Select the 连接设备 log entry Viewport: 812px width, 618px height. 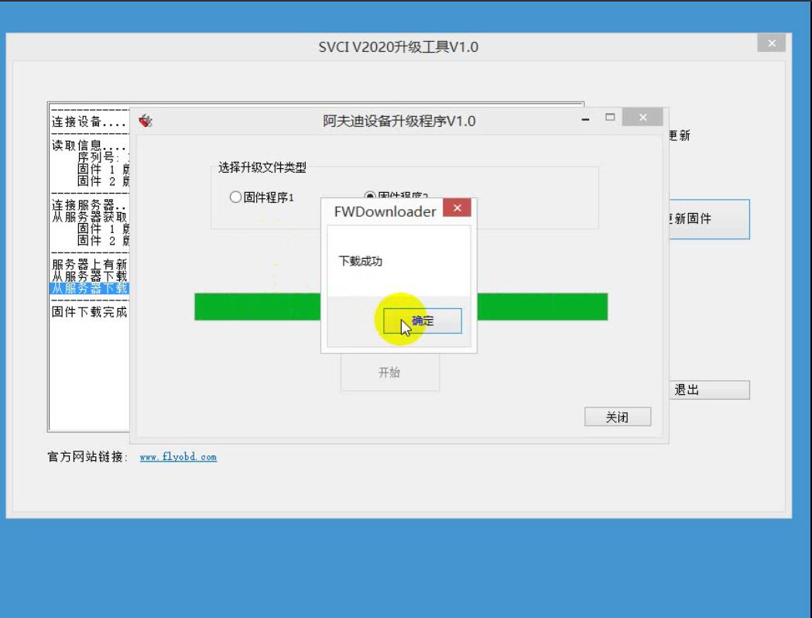tap(89, 122)
